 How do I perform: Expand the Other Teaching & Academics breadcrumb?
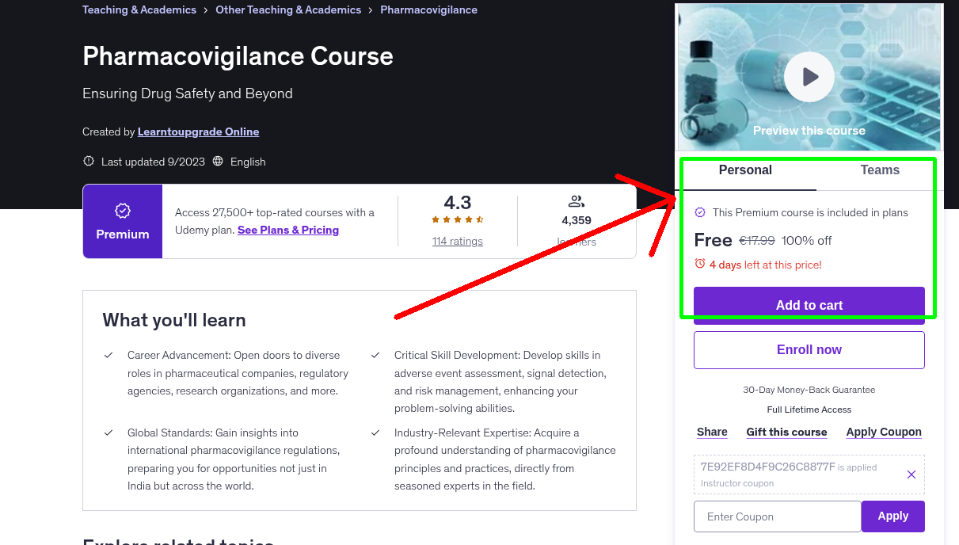[x=288, y=10]
